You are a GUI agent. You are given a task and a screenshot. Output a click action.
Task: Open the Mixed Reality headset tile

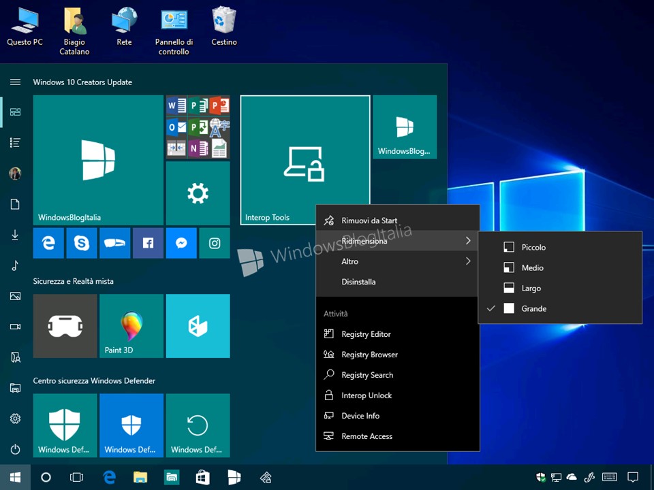[65, 326]
